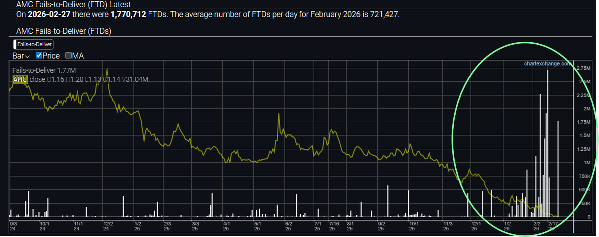The image size is (599, 237).
Task: Click the 2.75M y-axis label
Action: point(583,68)
